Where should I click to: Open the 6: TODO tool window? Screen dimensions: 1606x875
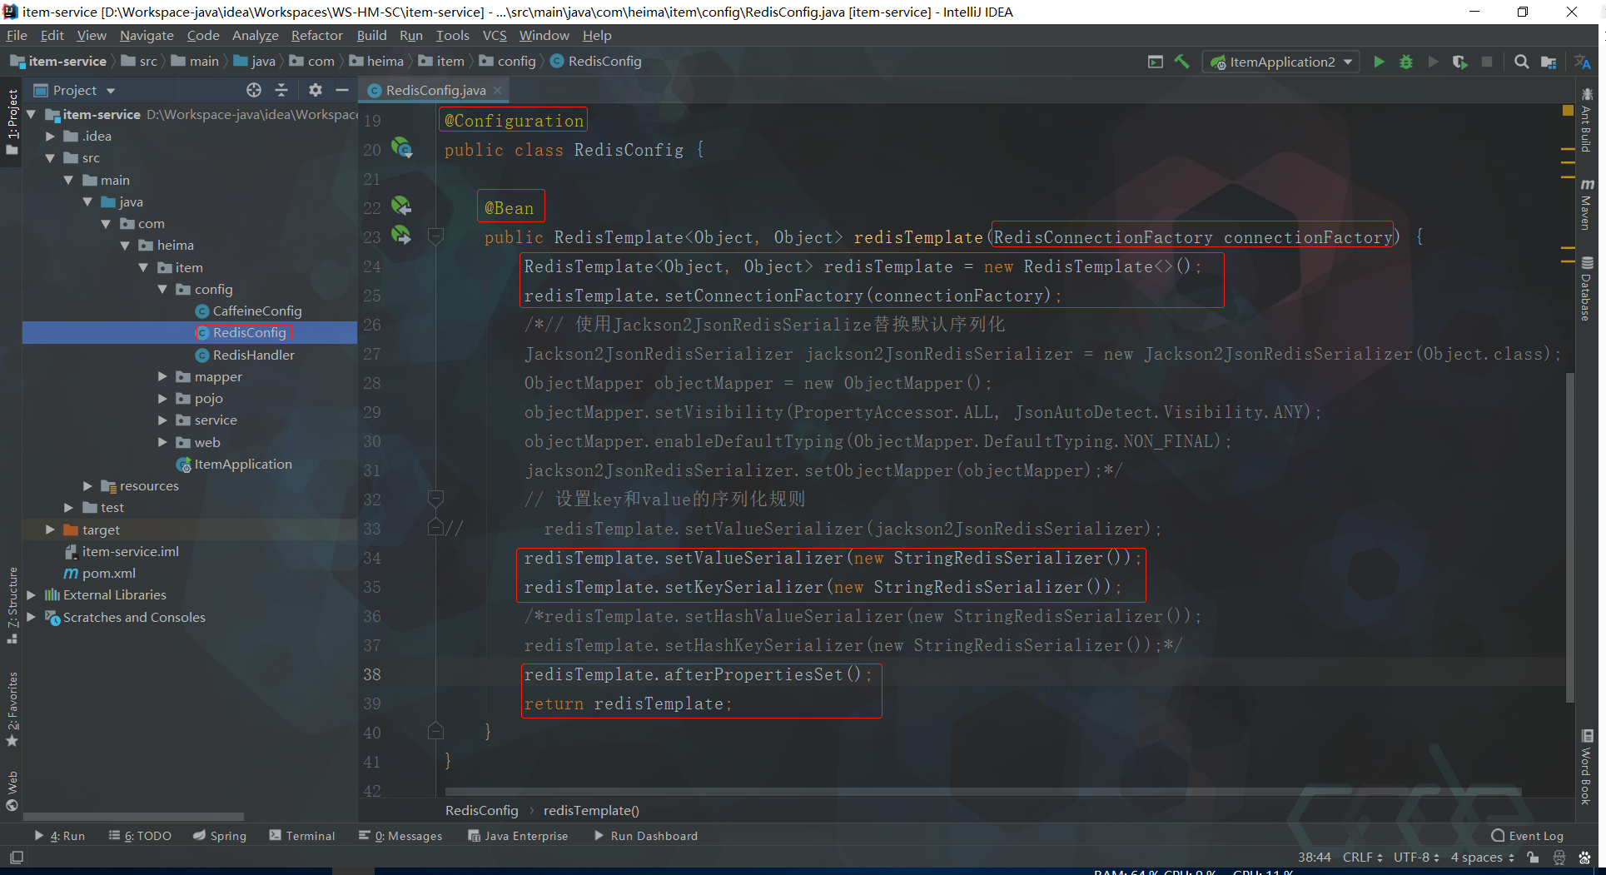tap(140, 835)
